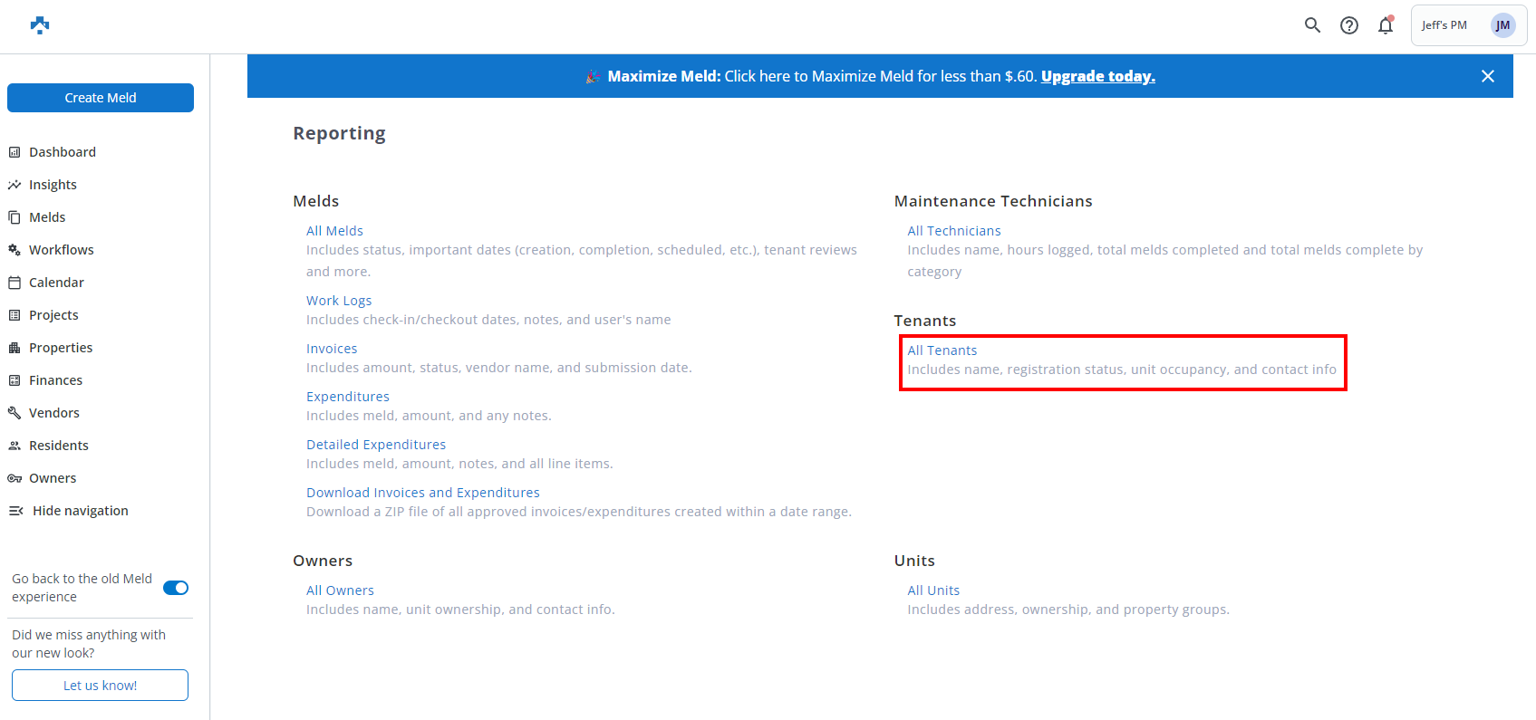Click the Owners key icon
Viewport: 1536px width, 720px height.
tap(14, 478)
